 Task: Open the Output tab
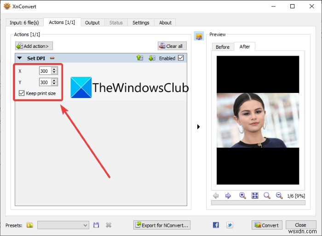92,23
